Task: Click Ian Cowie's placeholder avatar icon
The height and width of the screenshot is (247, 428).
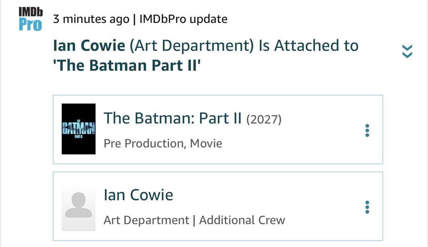Action: click(78, 207)
